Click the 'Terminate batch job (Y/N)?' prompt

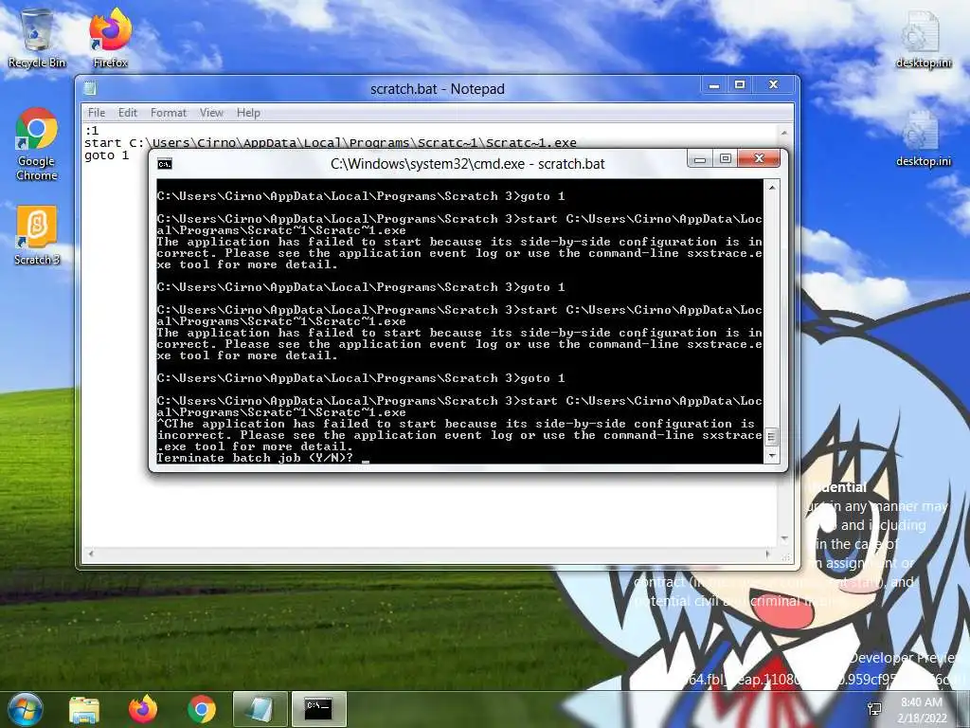click(x=255, y=458)
